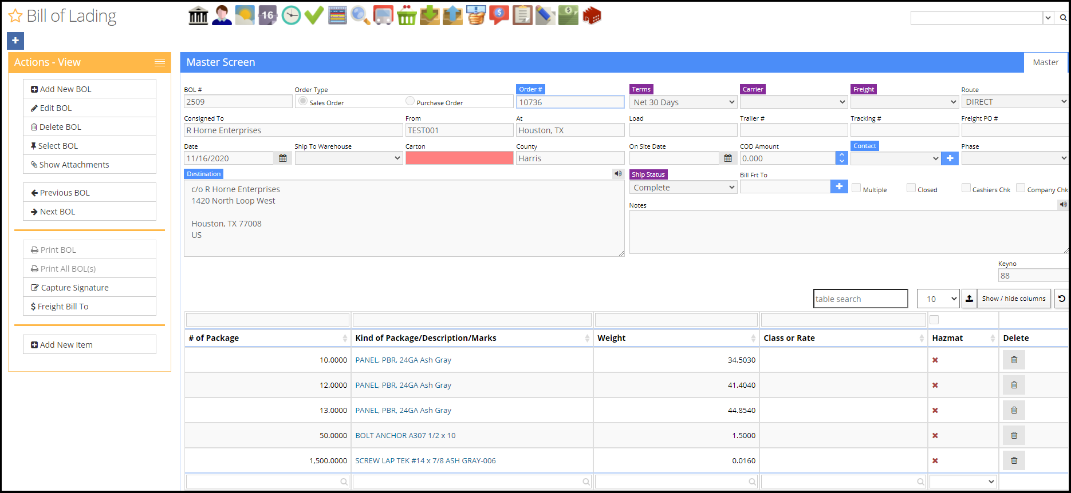
Task: Click Capture Signature
Action: point(89,288)
